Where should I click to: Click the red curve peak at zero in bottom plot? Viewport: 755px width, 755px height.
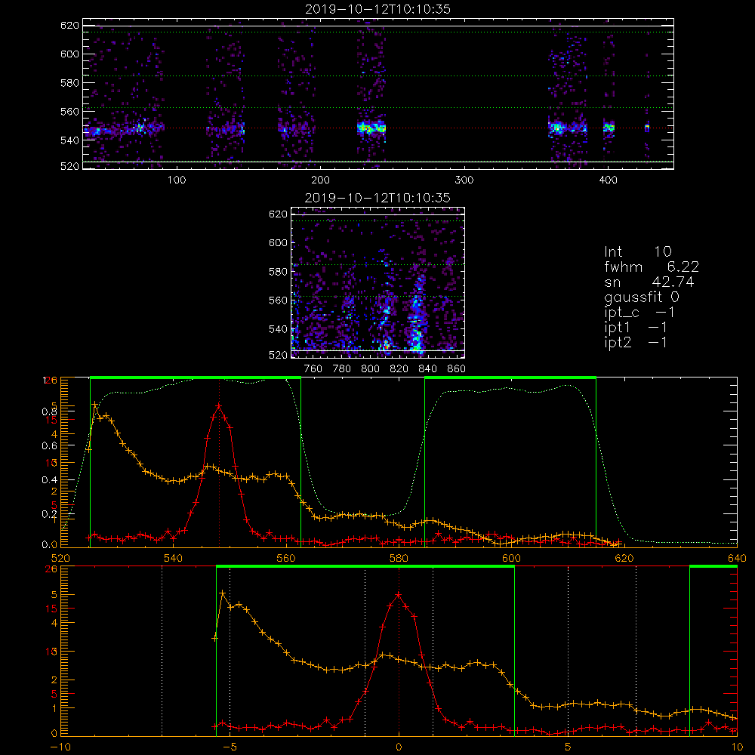click(x=399, y=595)
